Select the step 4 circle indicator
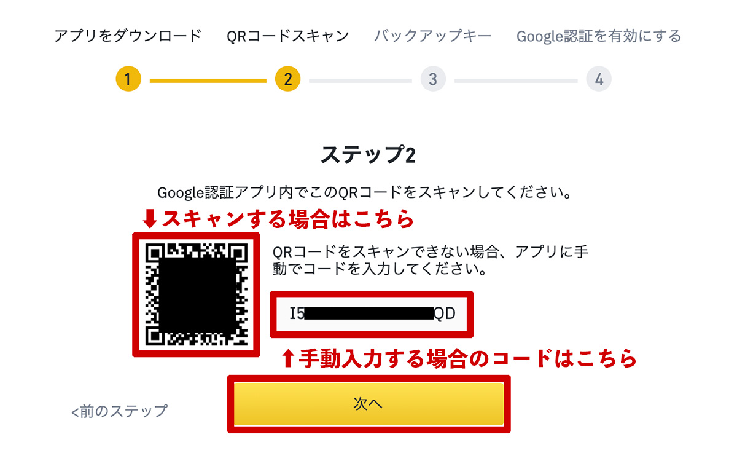 (599, 79)
